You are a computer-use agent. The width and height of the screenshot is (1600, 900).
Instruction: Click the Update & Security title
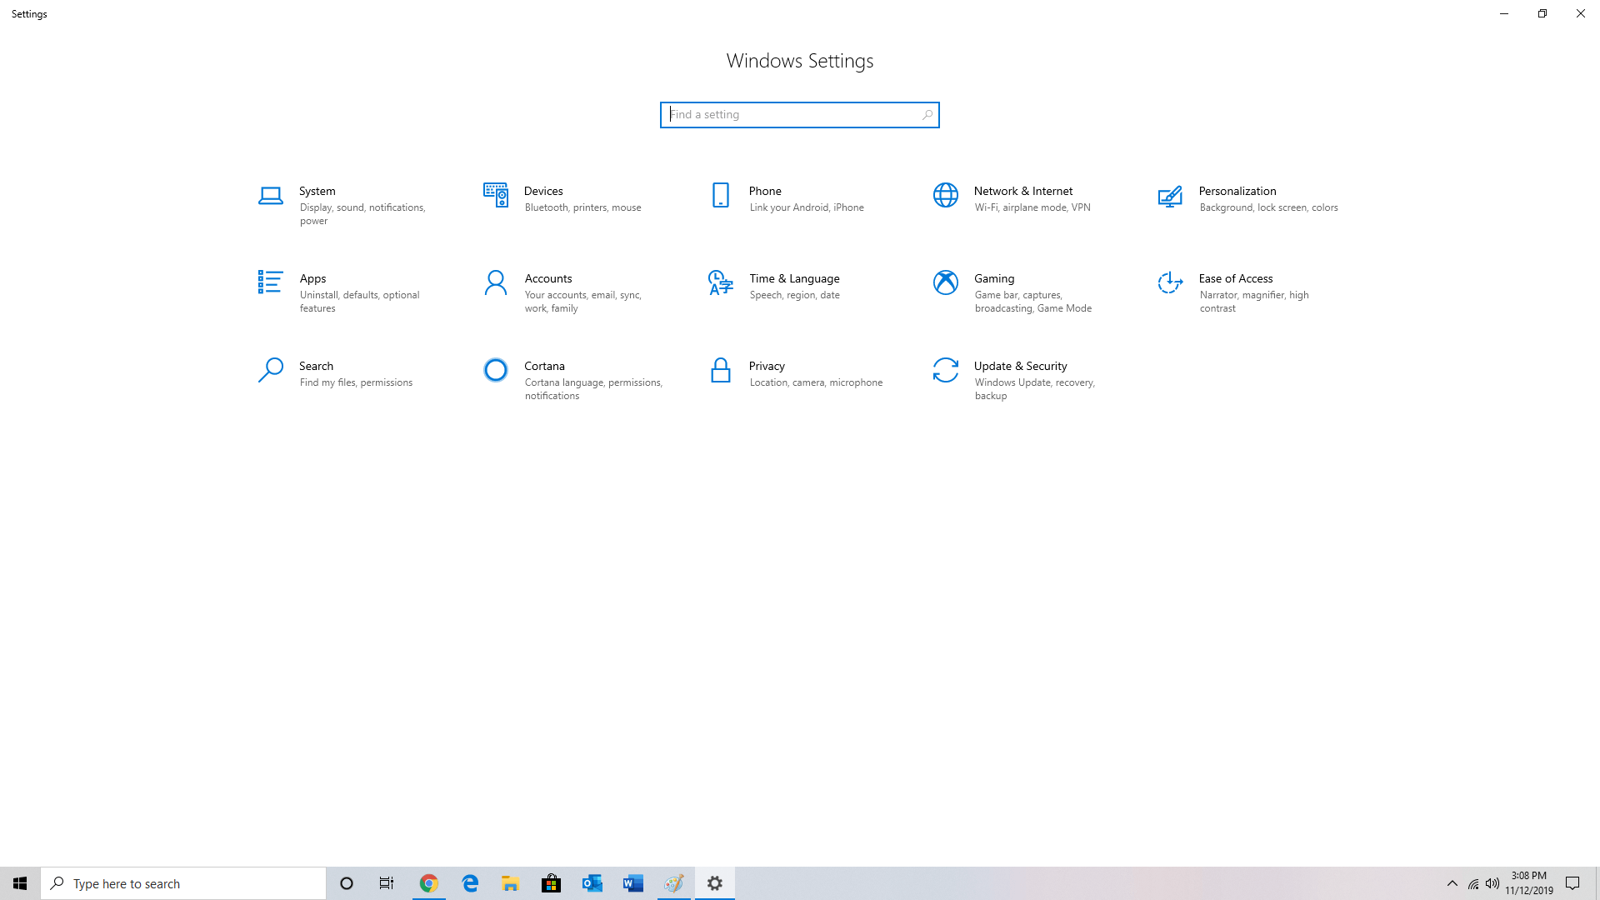[x=1020, y=366]
